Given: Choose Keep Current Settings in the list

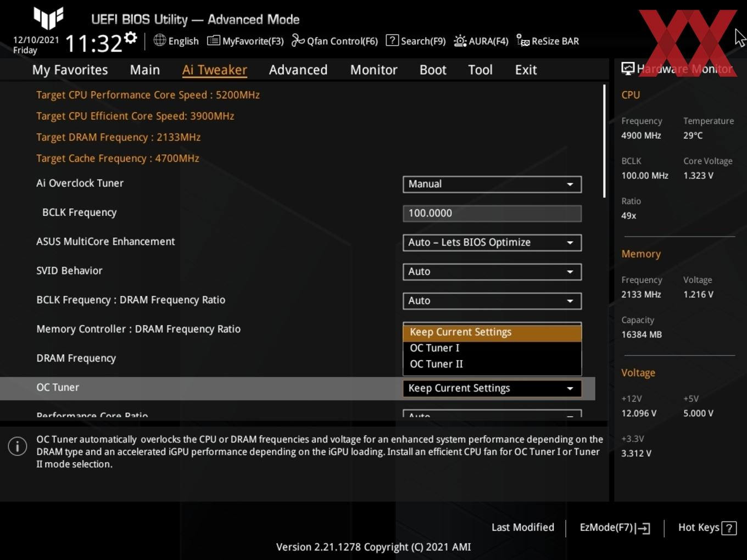Looking at the screenshot, I should pos(492,332).
